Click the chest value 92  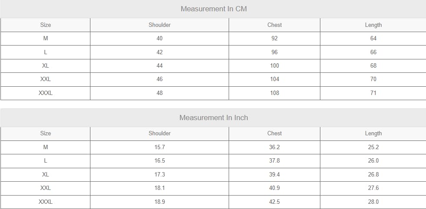tap(274, 39)
